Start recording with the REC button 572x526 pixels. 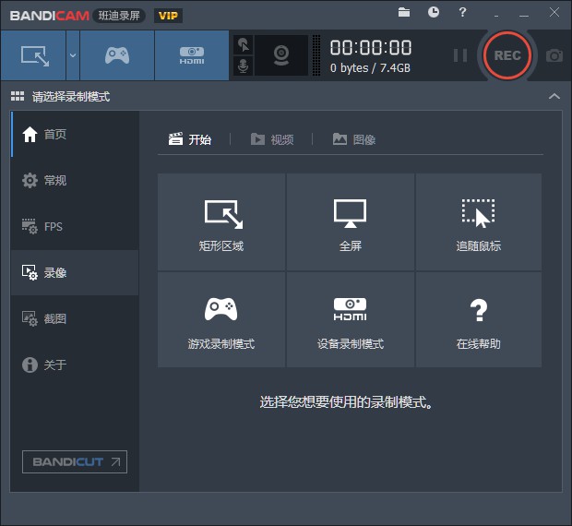(507, 55)
